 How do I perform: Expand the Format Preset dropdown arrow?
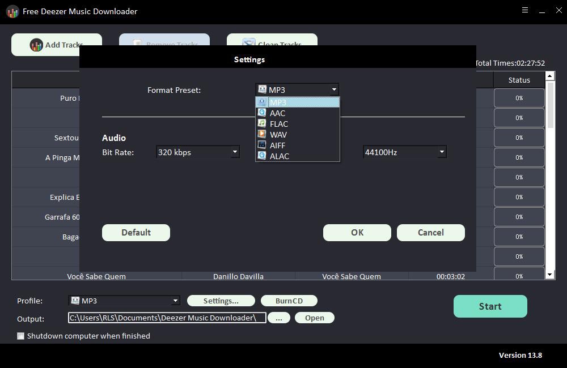pyautogui.click(x=334, y=89)
